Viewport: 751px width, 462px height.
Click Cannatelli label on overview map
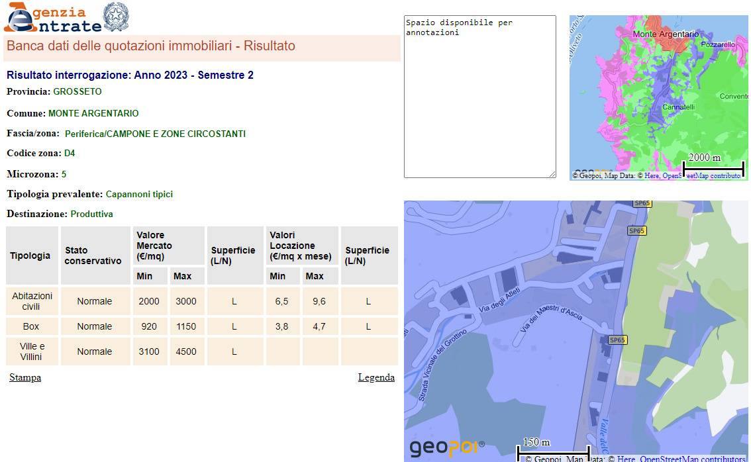678,107
